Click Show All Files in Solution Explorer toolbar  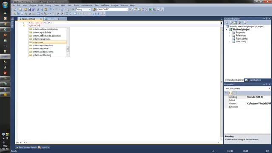click(x=231, y=23)
